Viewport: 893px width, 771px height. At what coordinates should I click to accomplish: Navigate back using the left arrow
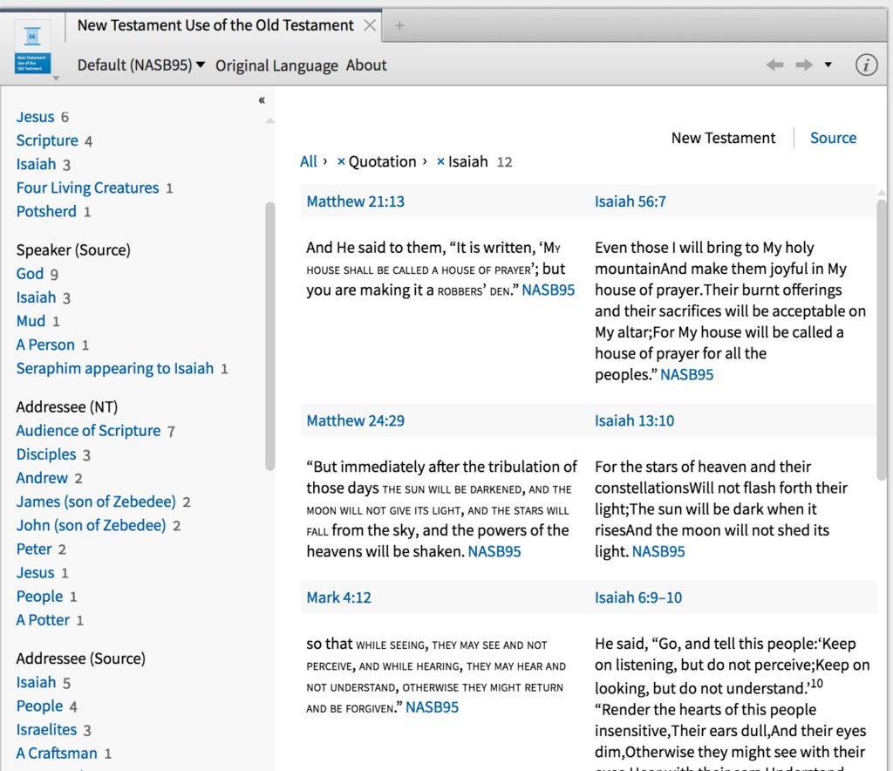(774, 64)
